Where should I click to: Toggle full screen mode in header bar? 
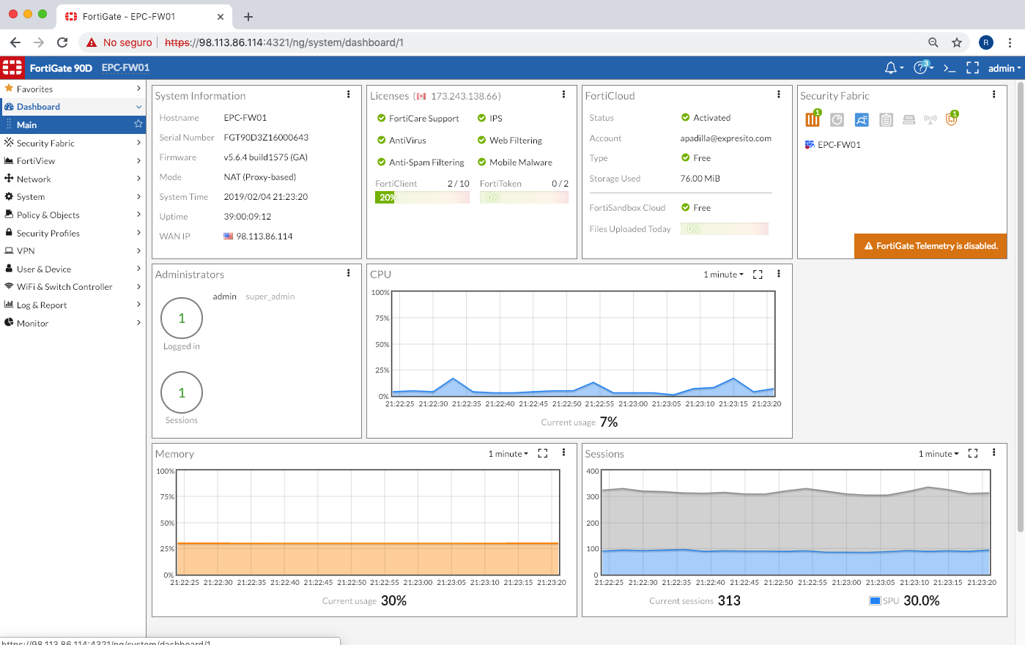972,68
